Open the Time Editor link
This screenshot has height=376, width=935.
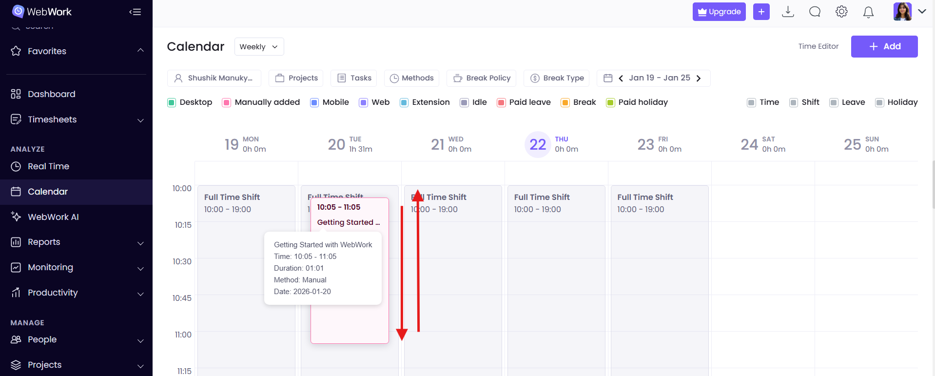click(x=818, y=46)
